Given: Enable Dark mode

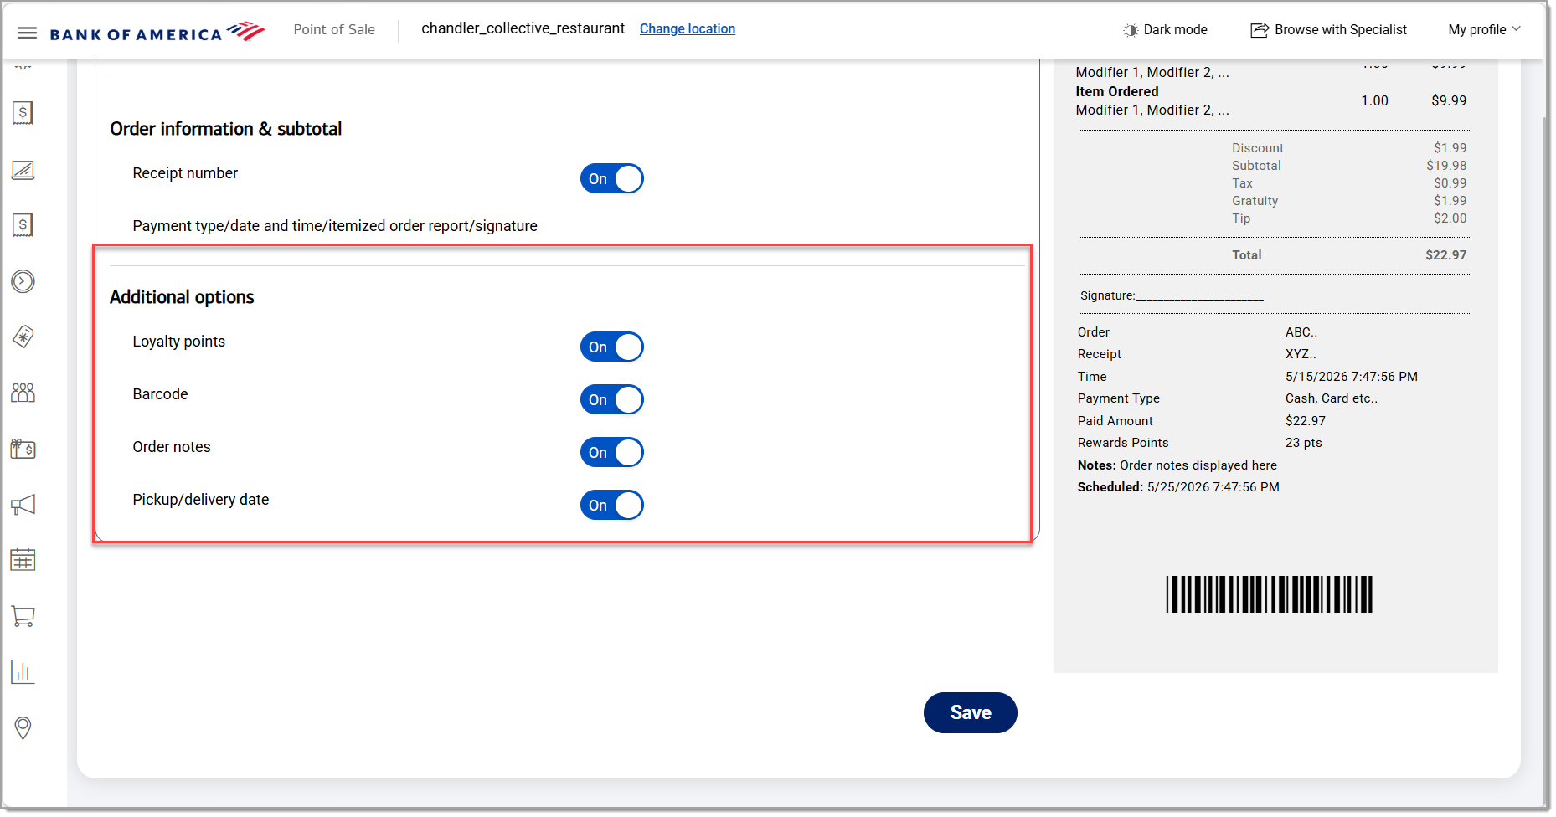Looking at the screenshot, I should pyautogui.click(x=1165, y=29).
